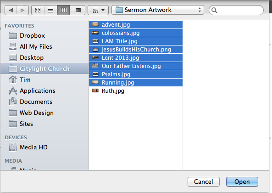Open the item arrangement dropdown
Screen dimensions: 272x193
(x=98, y=10)
